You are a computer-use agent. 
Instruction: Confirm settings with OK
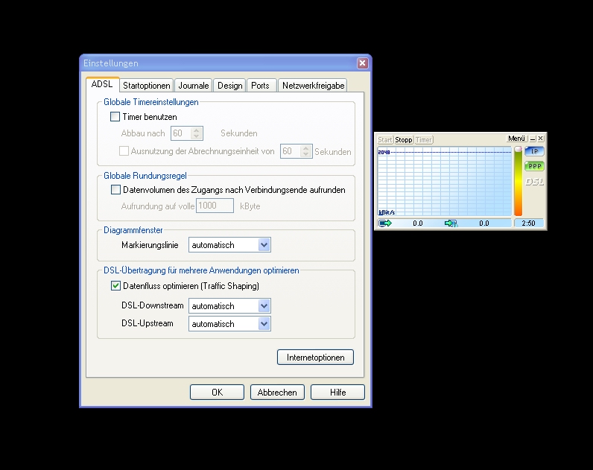217,392
